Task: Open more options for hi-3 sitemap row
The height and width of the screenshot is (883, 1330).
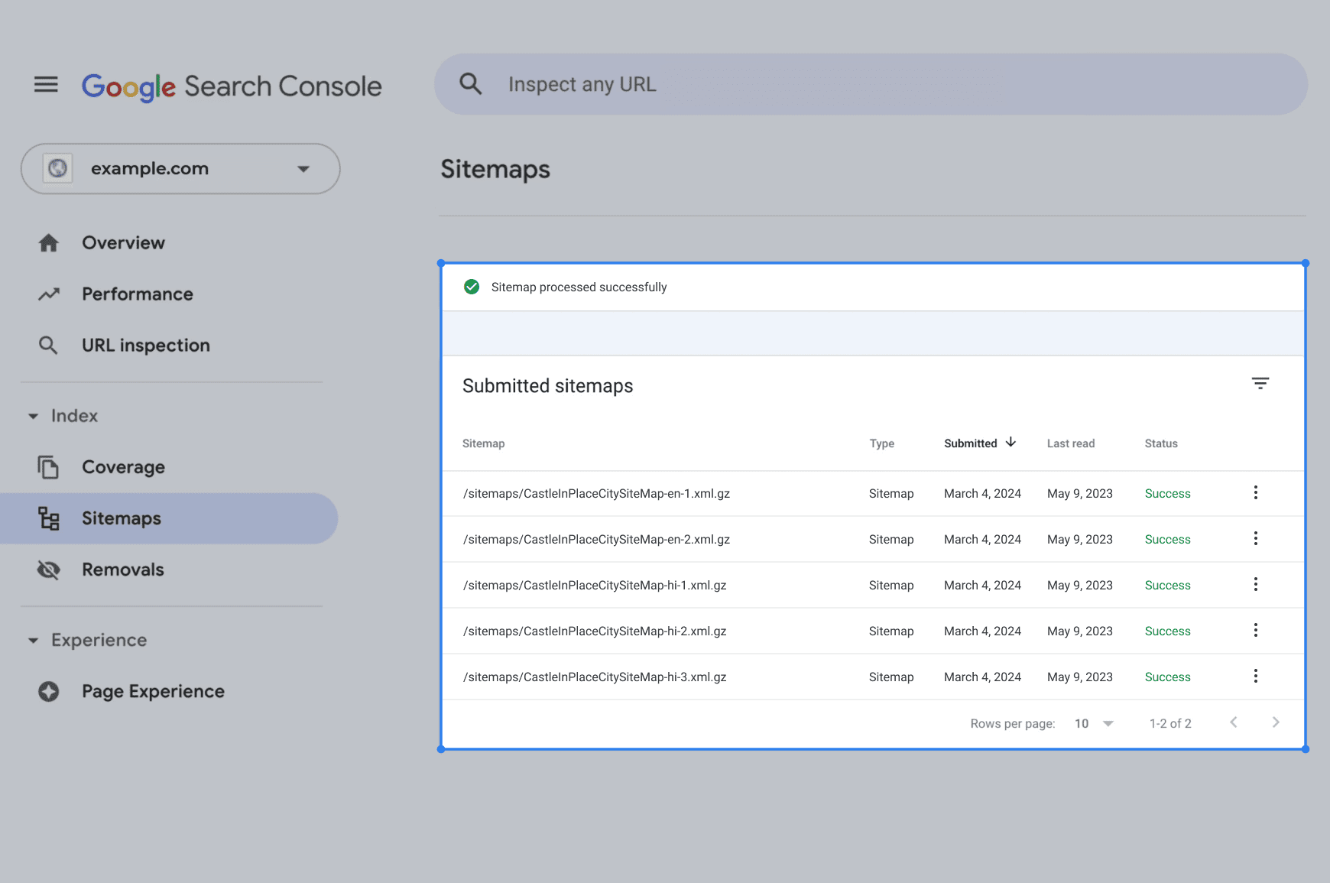Action: [x=1255, y=677]
